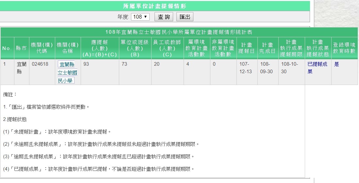Select the No. column header

(7, 48)
